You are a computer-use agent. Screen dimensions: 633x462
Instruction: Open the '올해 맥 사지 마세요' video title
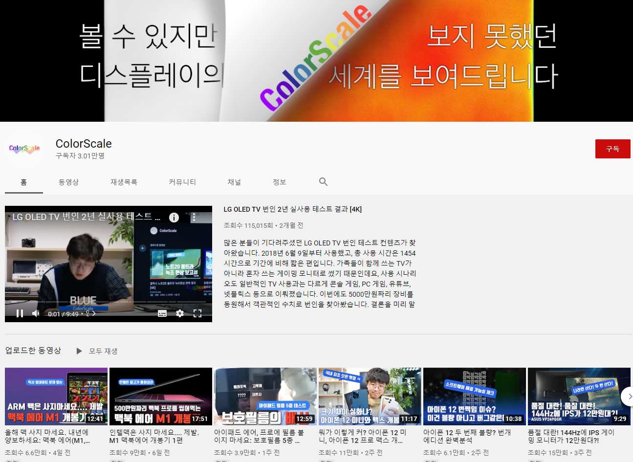[48, 437]
